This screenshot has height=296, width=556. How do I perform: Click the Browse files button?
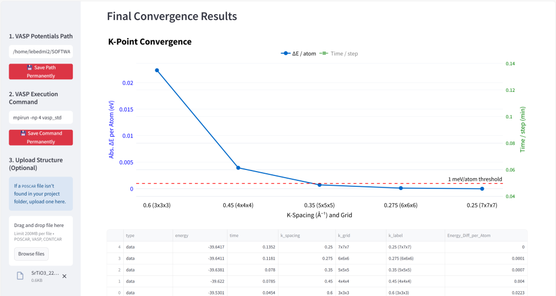point(31,254)
